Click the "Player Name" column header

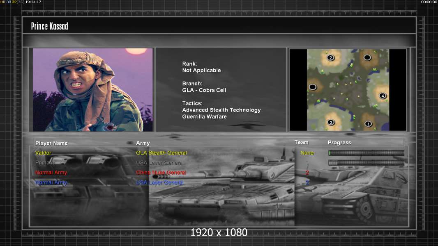(51, 143)
